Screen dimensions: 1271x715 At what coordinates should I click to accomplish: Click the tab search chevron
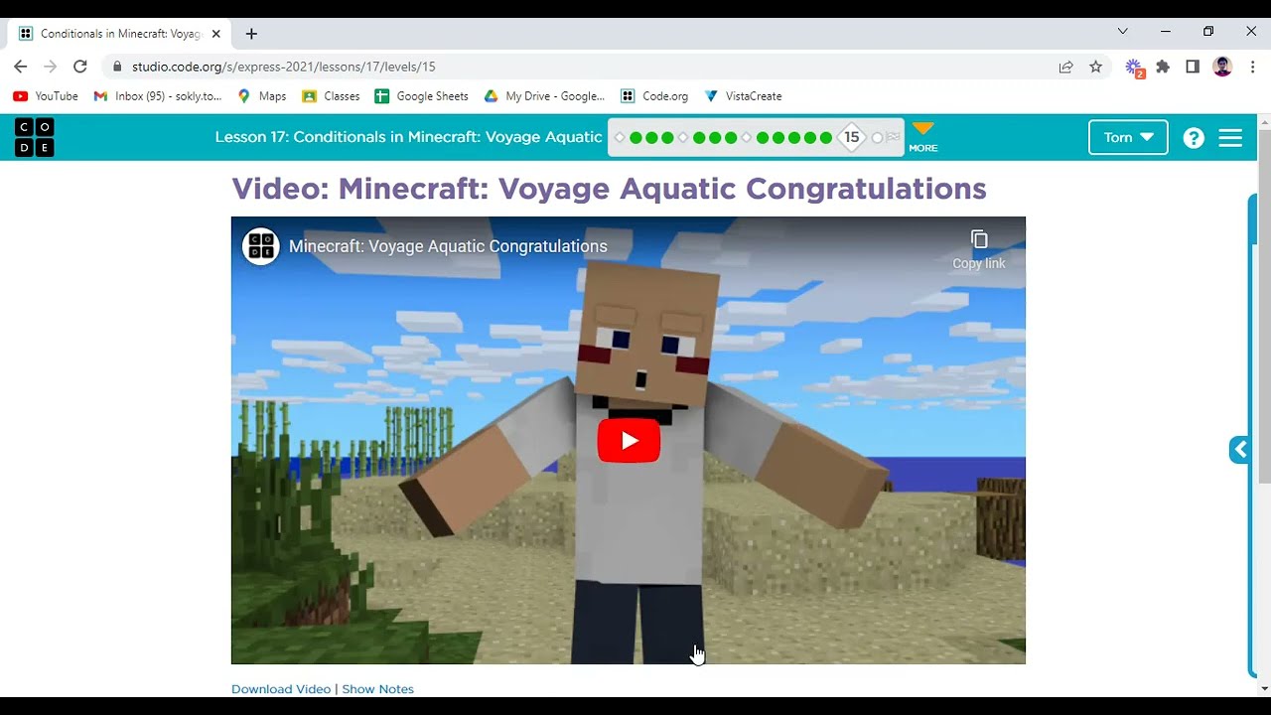(1122, 32)
